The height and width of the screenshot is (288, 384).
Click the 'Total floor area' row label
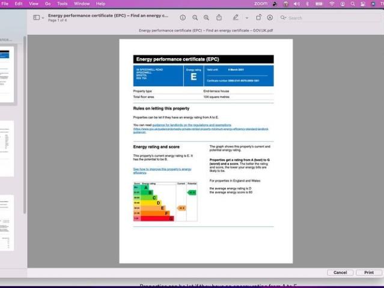click(x=144, y=97)
